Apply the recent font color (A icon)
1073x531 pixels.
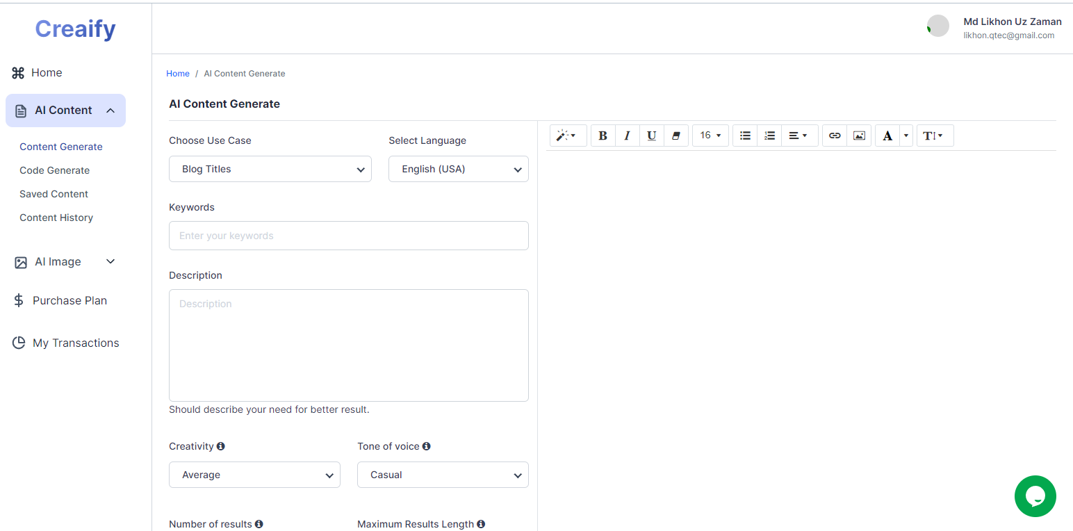887,136
